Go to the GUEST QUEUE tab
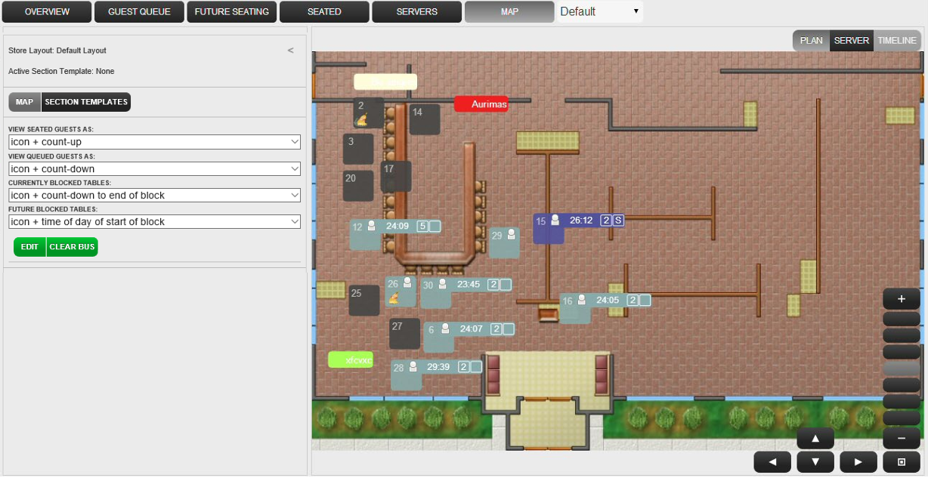The width and height of the screenshot is (928, 481). [x=139, y=12]
